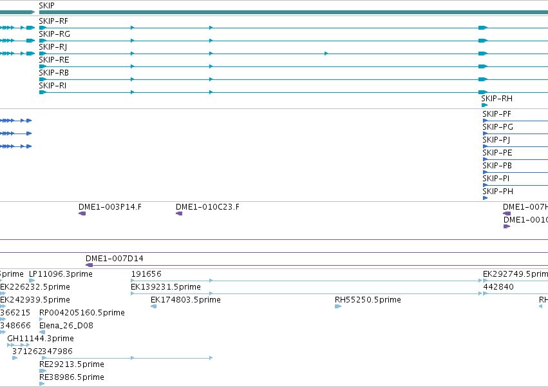This screenshot has width=548, height=387.
Task: Select the 366215 alignment label
Action: (x=15, y=313)
